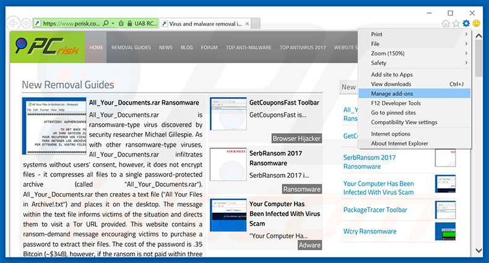Viewport: 489px width, 263px height.
Task: Choose Add site to Apps
Action: 415,74
